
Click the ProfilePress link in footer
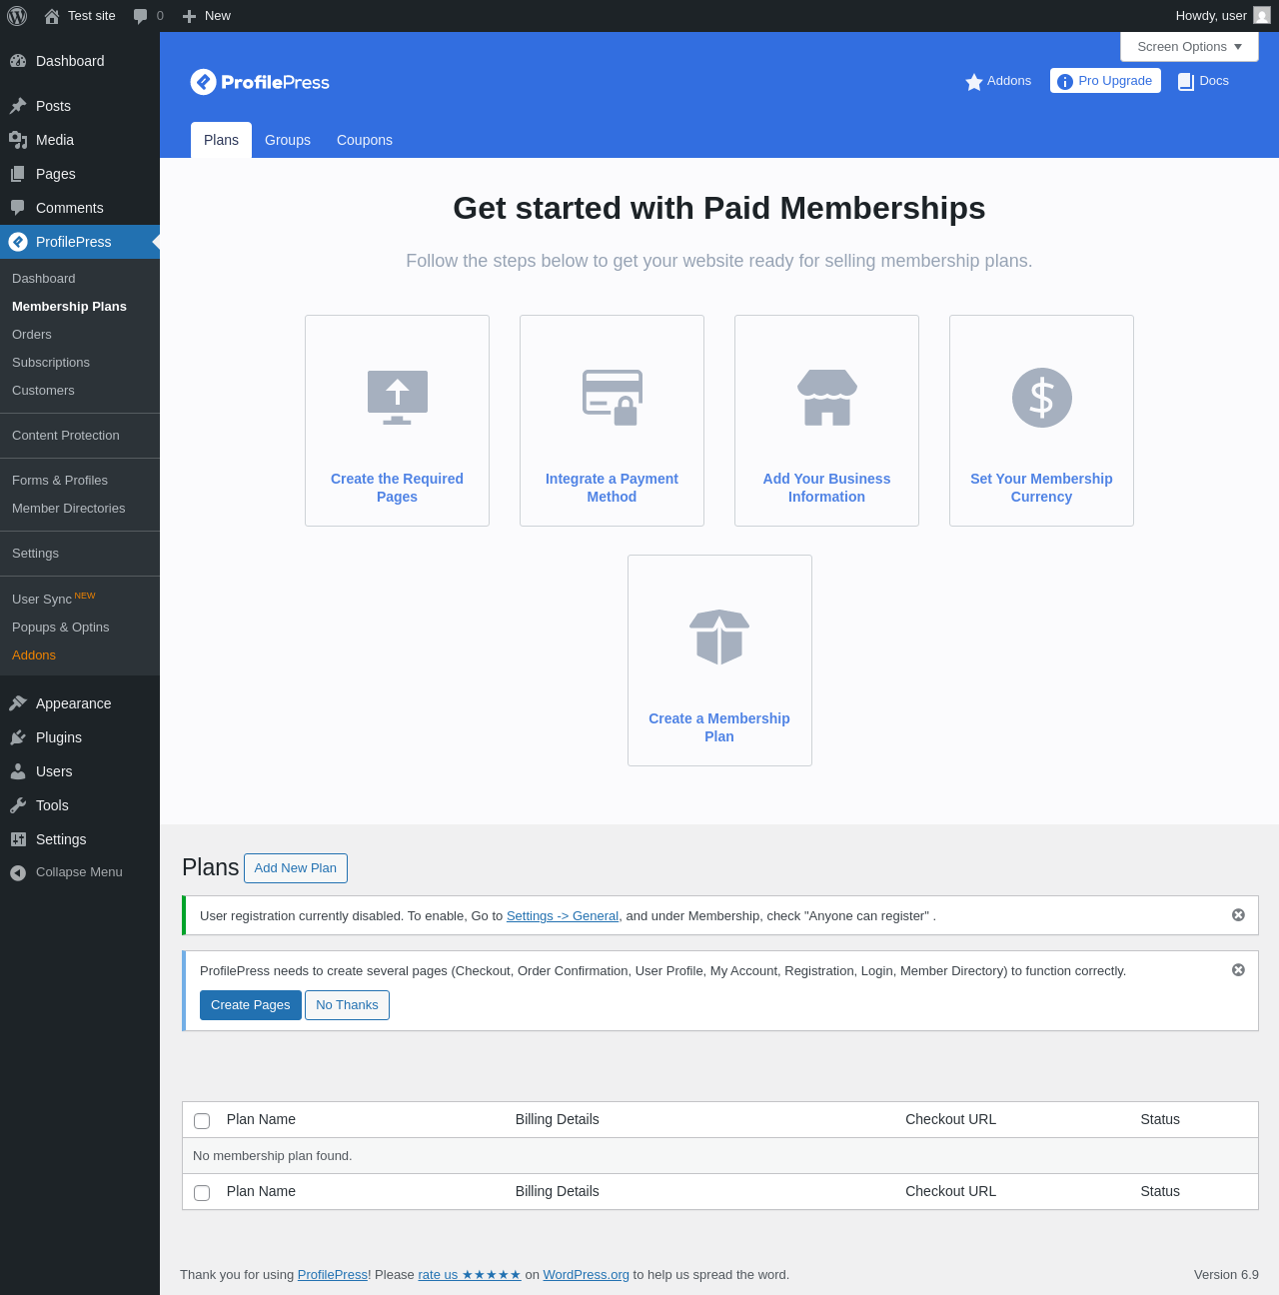click(333, 1275)
